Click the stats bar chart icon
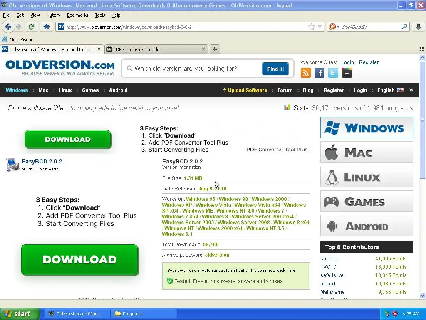Viewport: 426px width, 320px height. tap(287, 107)
